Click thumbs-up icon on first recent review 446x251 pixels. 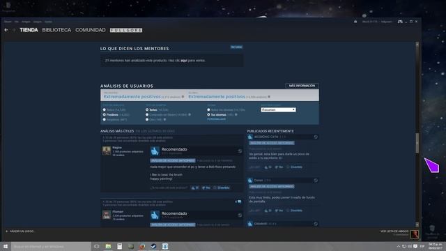[x=250, y=137]
